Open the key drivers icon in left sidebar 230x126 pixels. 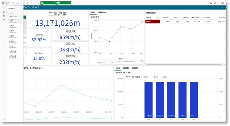click(x=4, y=20)
